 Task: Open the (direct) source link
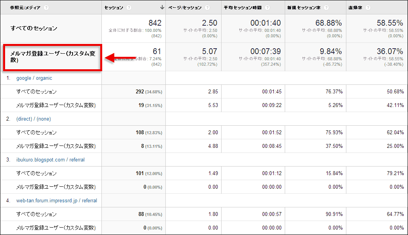click(x=24, y=119)
